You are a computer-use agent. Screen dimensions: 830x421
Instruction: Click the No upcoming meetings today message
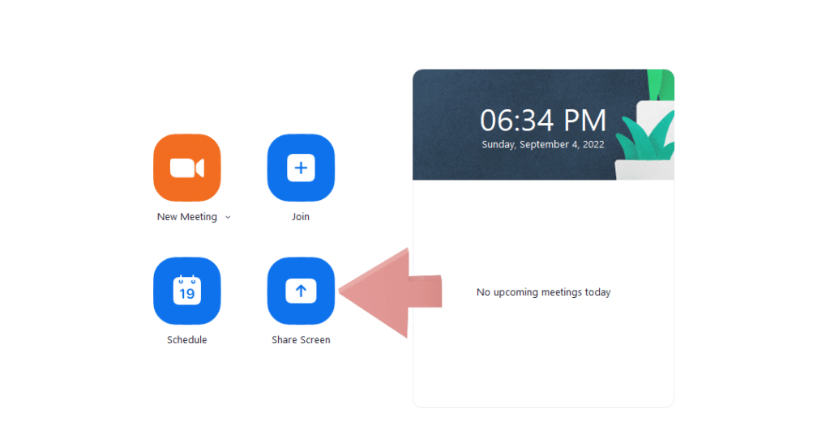click(544, 292)
